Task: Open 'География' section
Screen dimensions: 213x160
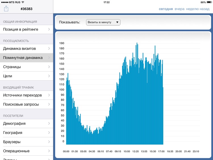Action: point(26,132)
